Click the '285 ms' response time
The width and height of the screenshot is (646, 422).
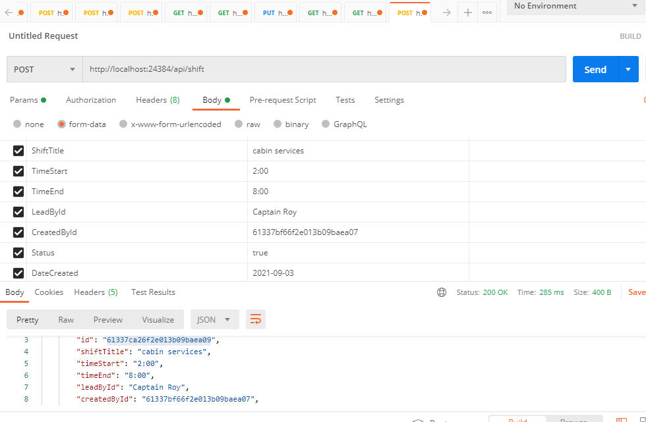click(552, 292)
